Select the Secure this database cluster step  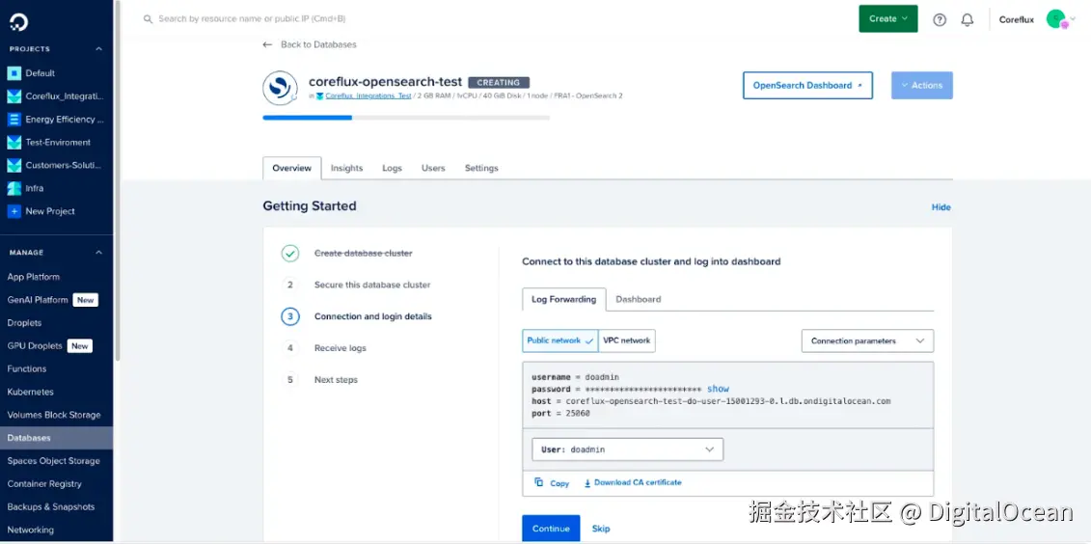coord(372,285)
